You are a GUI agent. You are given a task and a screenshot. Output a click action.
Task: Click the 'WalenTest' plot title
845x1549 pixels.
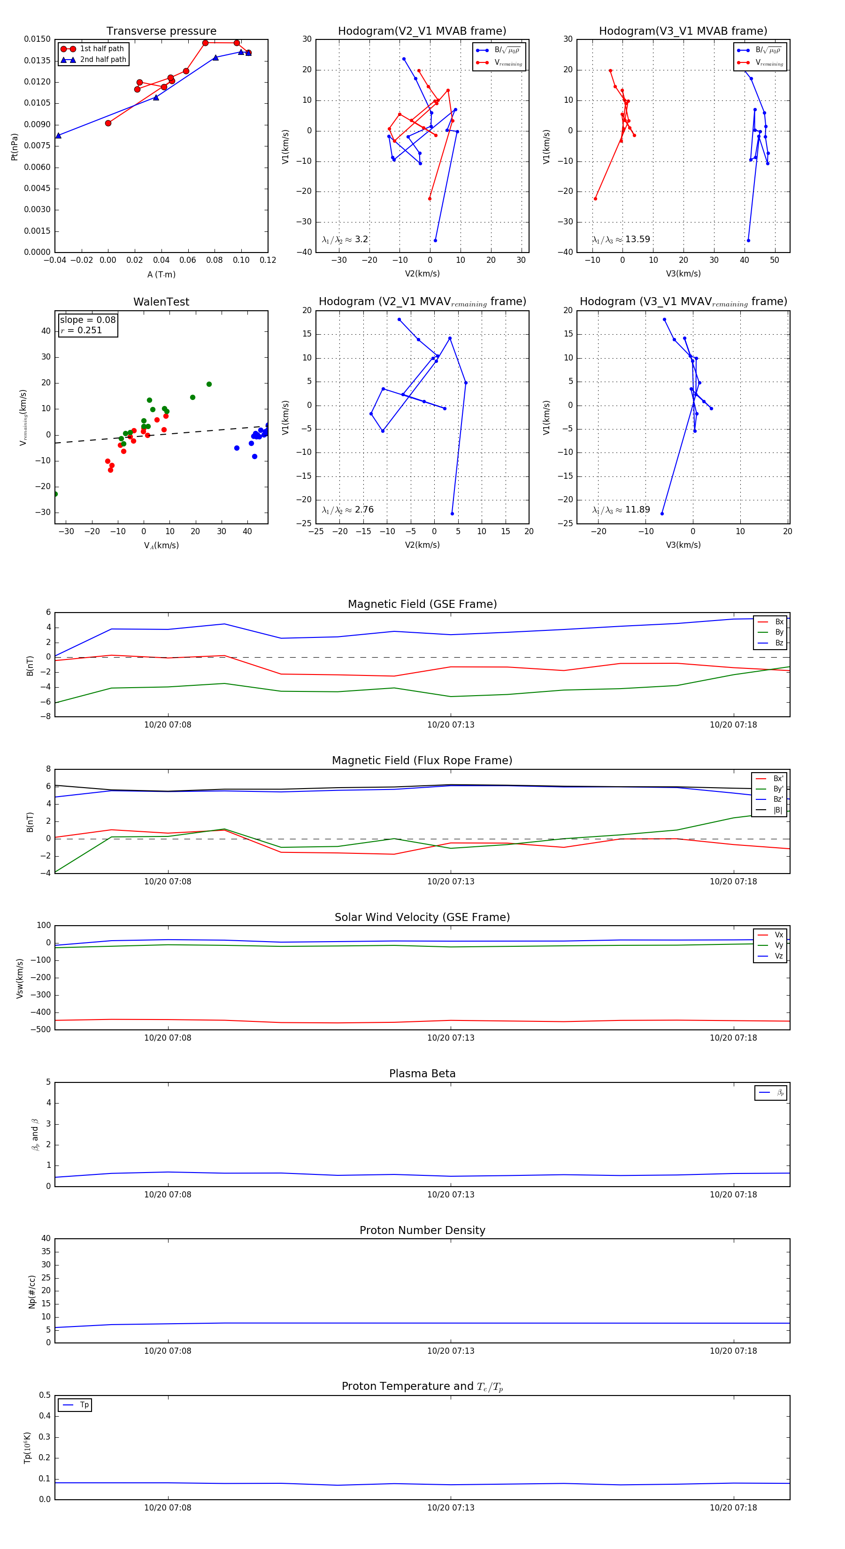point(161,301)
